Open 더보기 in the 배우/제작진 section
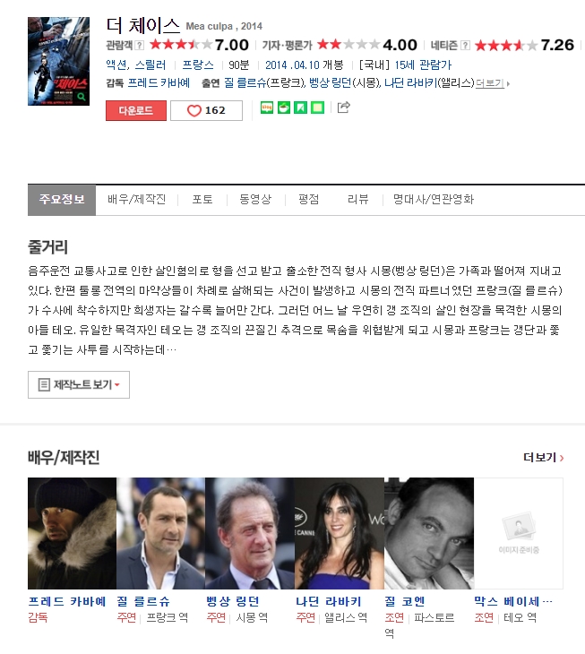Viewport: 585px width, 654px height. pos(544,458)
